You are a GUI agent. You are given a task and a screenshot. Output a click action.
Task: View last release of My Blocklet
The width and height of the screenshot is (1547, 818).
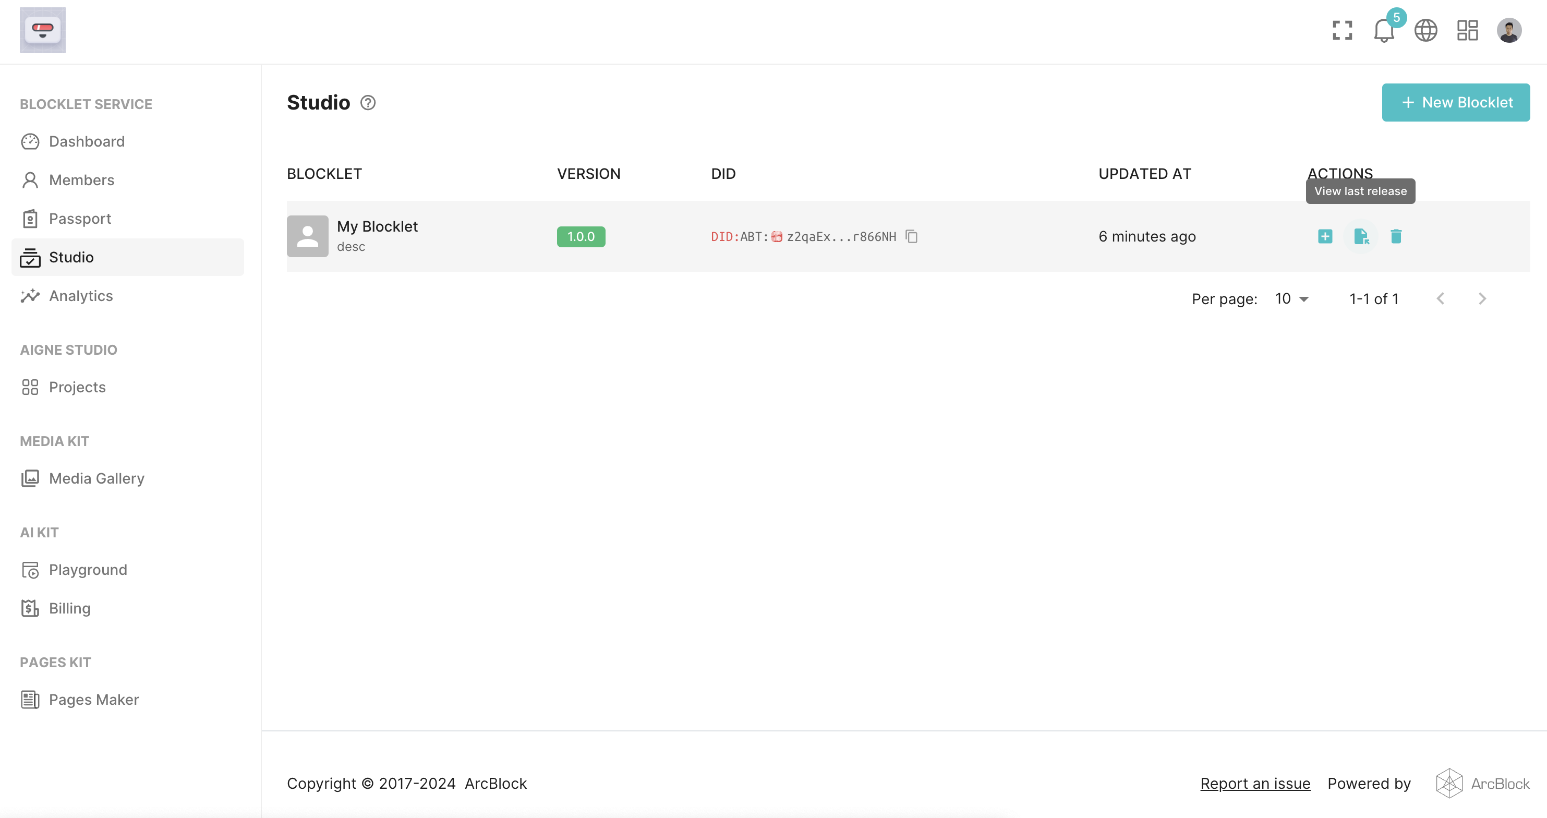point(1361,237)
